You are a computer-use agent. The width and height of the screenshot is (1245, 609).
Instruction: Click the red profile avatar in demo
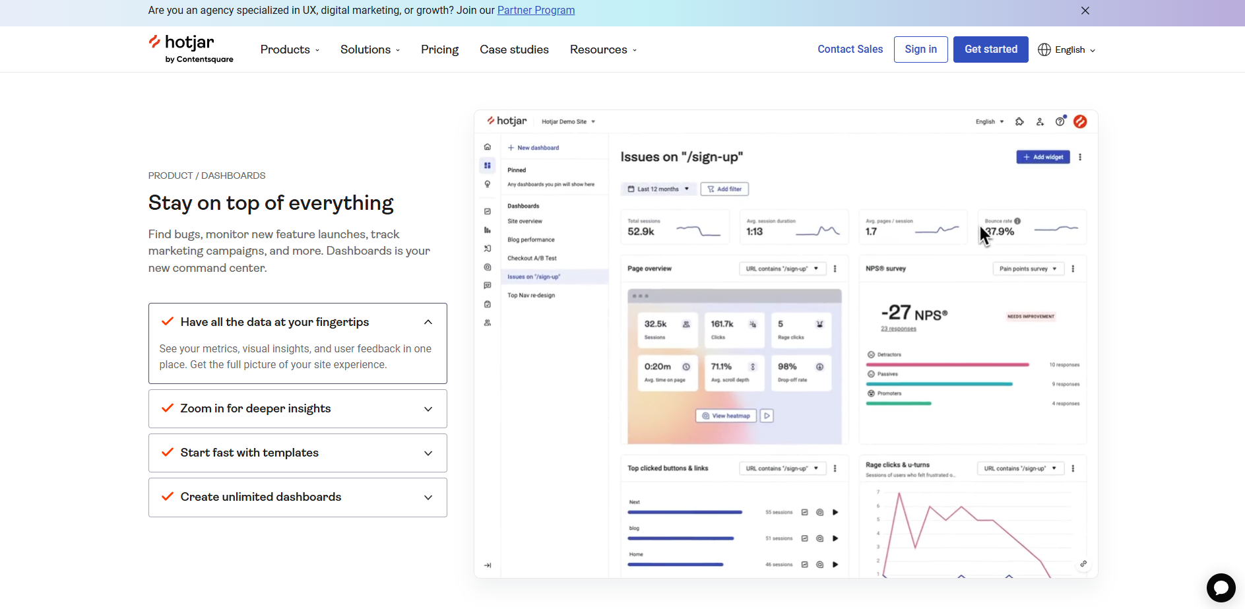pos(1080,121)
